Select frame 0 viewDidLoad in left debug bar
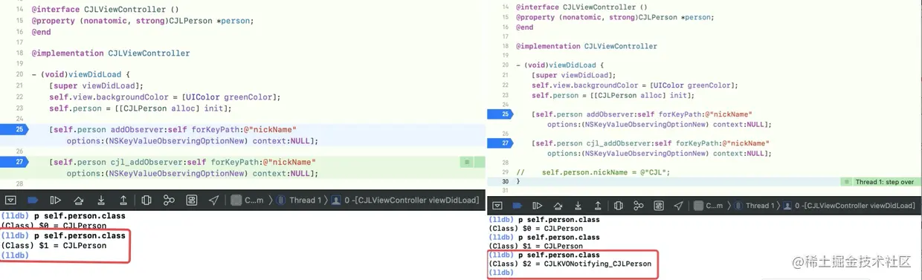 (x=406, y=201)
